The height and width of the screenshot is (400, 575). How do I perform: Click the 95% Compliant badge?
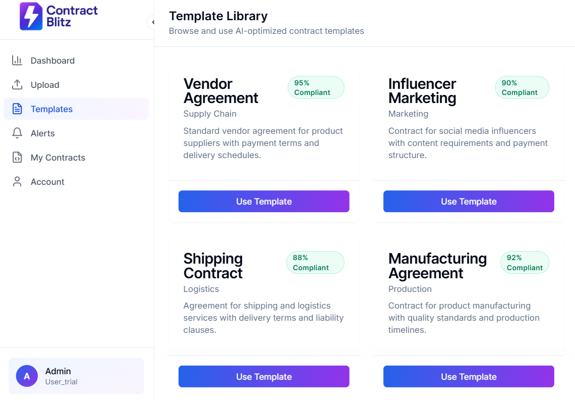coord(316,88)
